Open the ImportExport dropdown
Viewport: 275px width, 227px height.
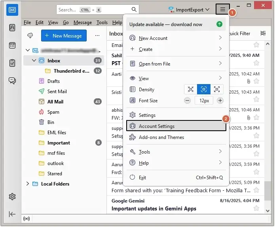[x=189, y=9]
